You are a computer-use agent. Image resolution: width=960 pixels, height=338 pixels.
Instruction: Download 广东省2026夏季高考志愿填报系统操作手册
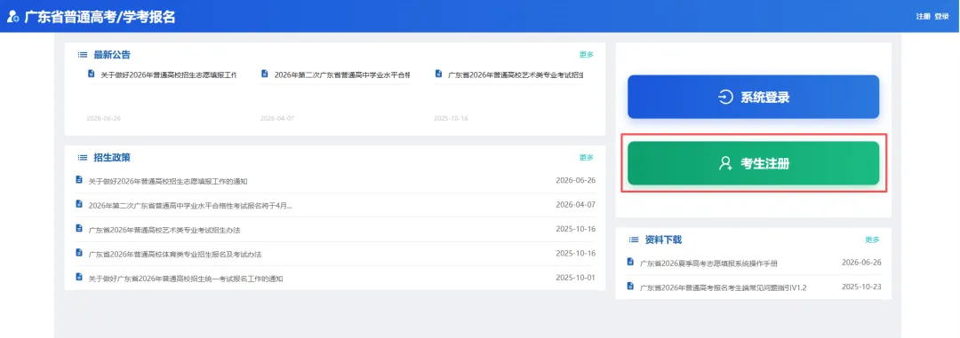(708, 263)
